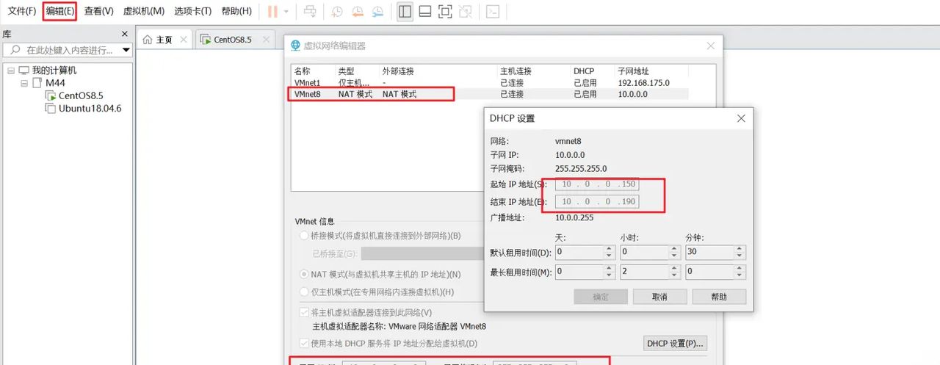Open the 选项卡(T) menu

click(193, 11)
